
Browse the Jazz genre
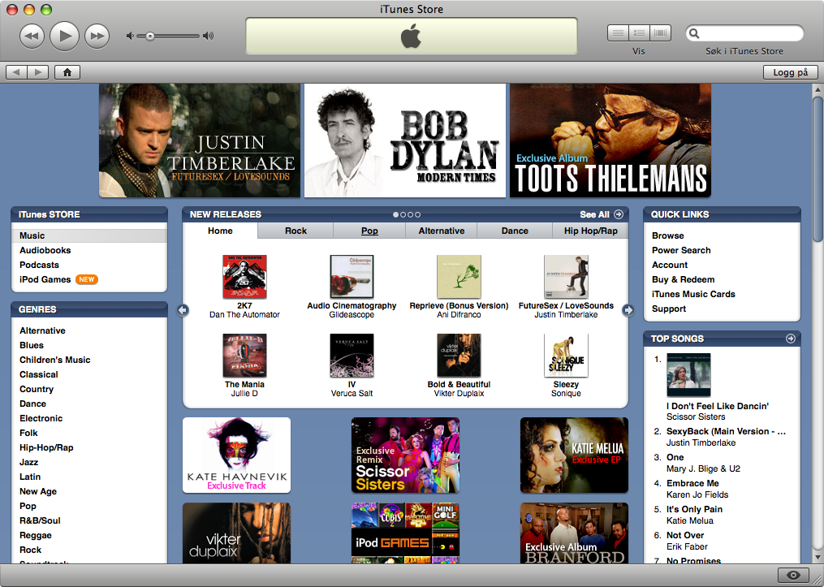click(29, 463)
